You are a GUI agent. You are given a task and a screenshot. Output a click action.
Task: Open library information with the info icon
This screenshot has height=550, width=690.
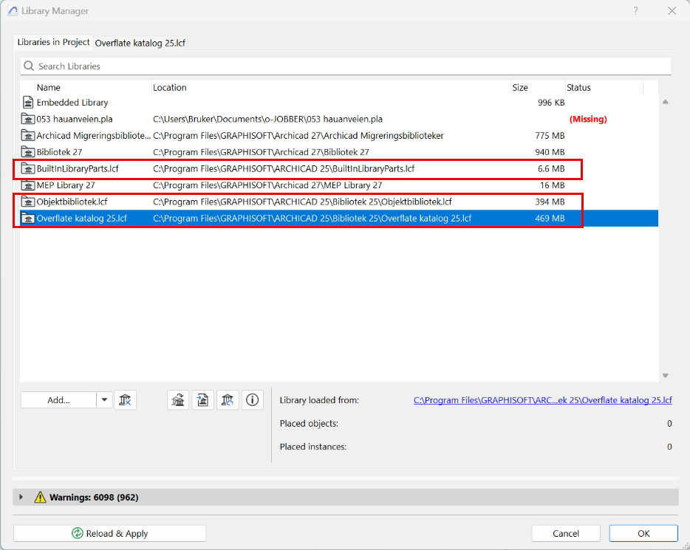coord(253,400)
